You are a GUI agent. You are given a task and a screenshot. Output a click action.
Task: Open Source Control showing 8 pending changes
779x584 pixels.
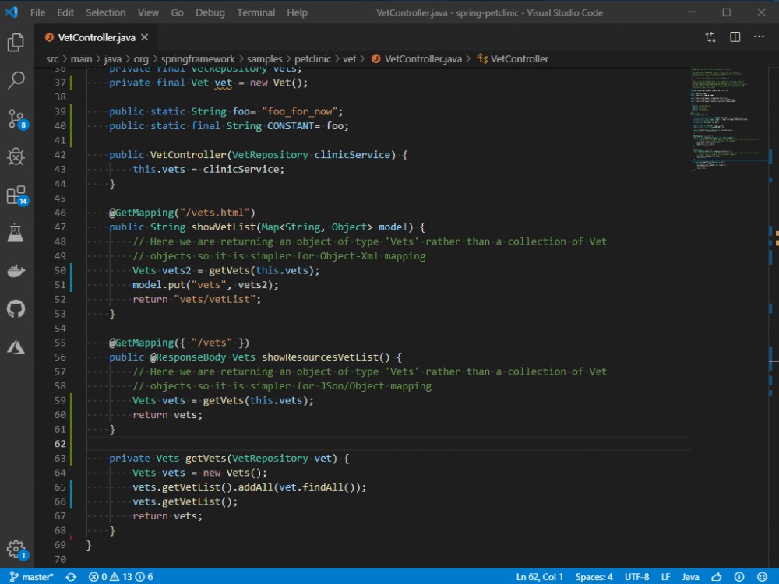[x=17, y=118]
